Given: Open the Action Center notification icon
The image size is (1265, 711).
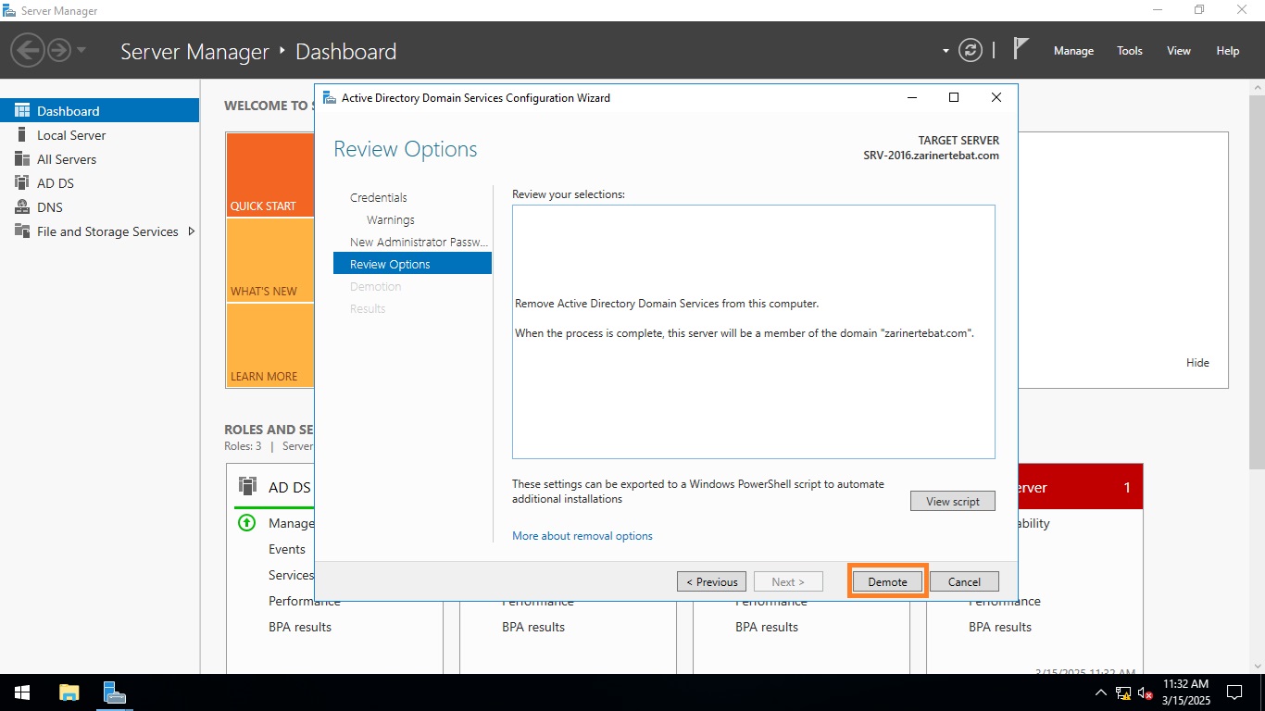Looking at the screenshot, I should point(1234,692).
